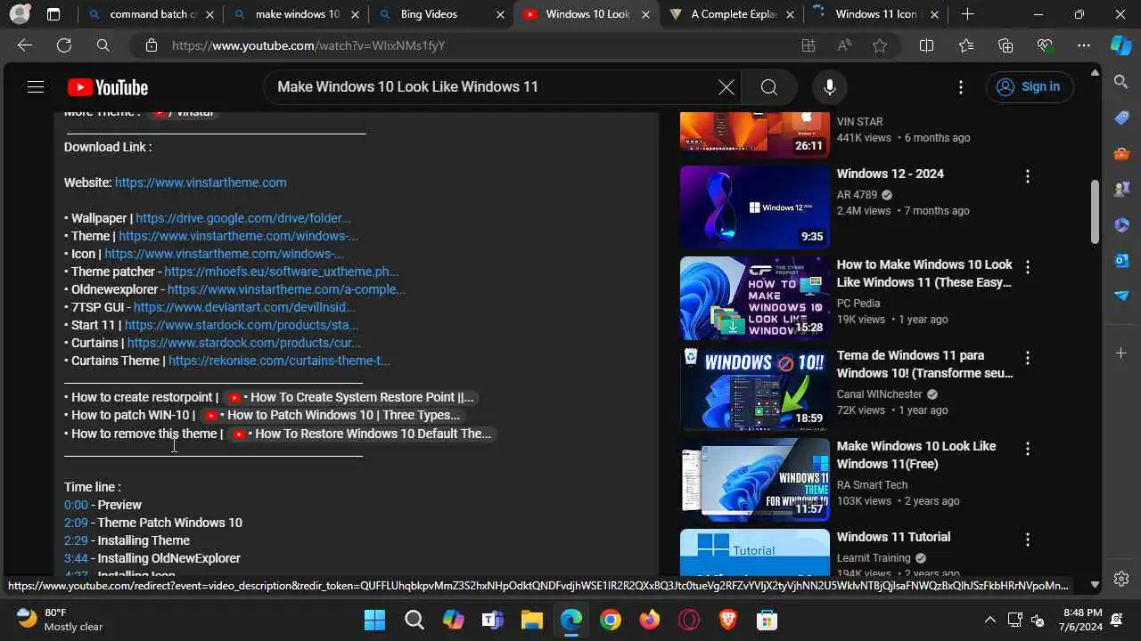This screenshot has width=1141, height=641.
Task: Close the 'Windows 10 Look' YouTube tab
Action: [645, 14]
